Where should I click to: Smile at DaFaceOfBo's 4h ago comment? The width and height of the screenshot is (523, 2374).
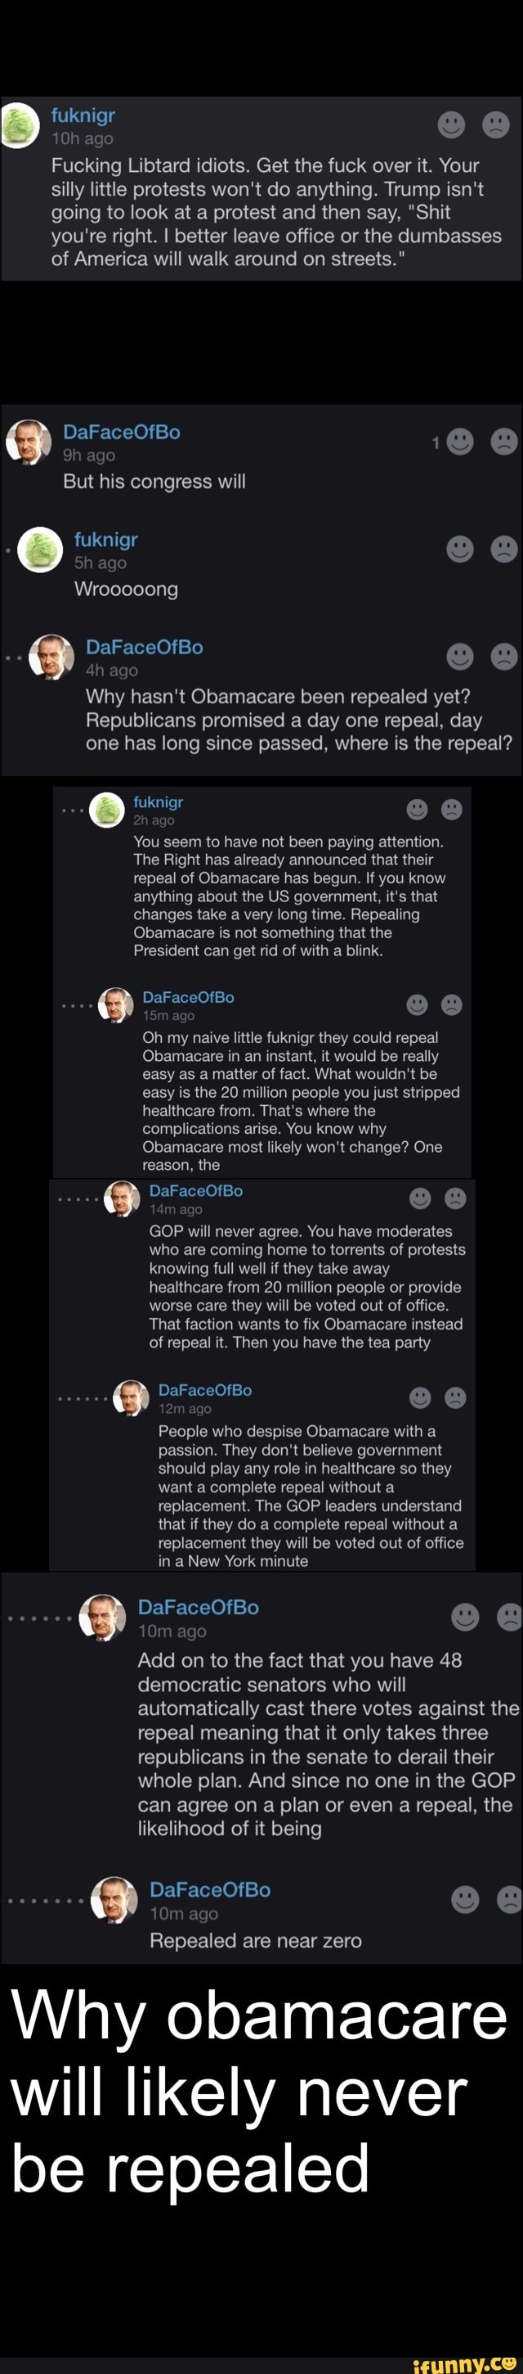pyautogui.click(x=460, y=657)
